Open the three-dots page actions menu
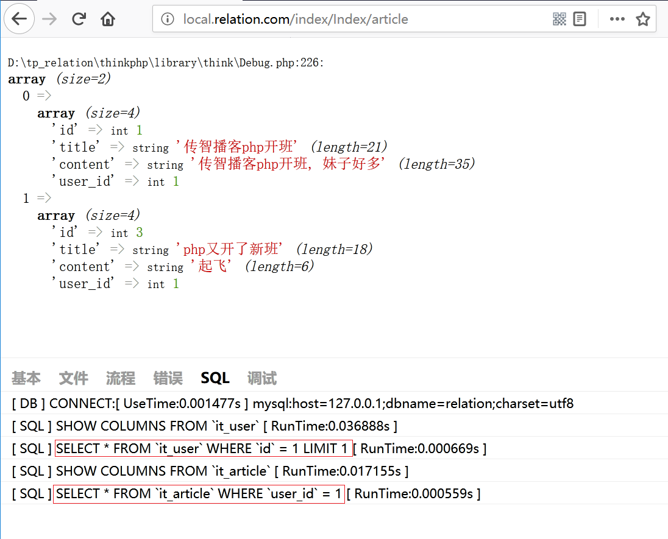 point(617,19)
